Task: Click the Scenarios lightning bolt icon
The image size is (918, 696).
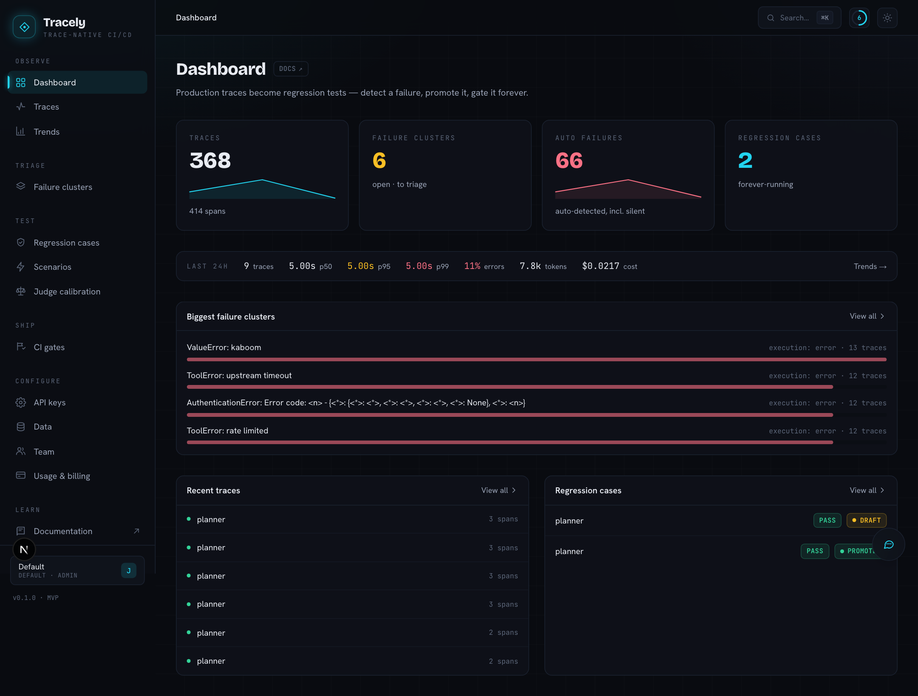Action: (x=20, y=267)
